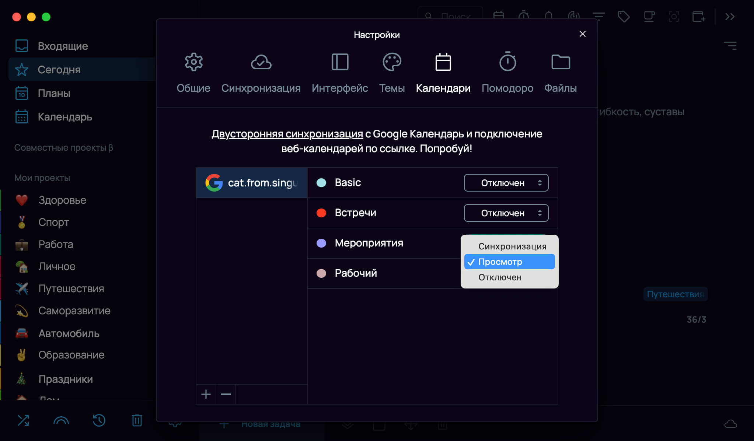
Task: Click the Планы calendar-date icon
Action: point(22,93)
